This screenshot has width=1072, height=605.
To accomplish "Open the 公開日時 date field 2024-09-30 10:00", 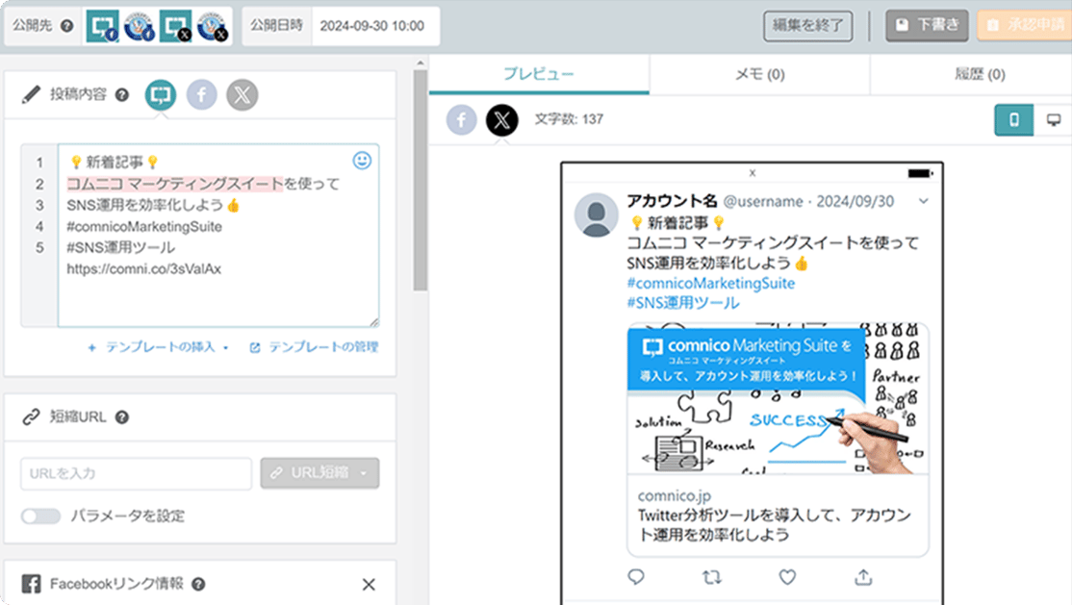I will point(375,26).
